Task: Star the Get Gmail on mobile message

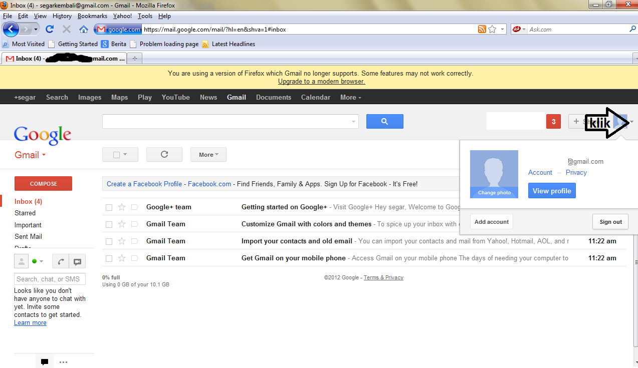Action: [122, 258]
